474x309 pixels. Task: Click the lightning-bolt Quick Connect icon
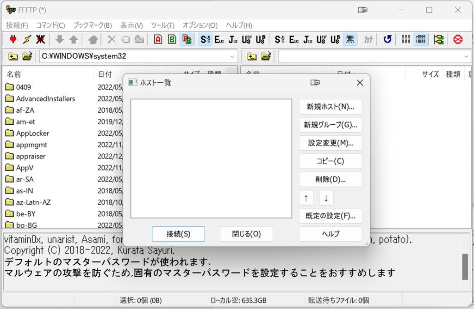tap(27, 40)
